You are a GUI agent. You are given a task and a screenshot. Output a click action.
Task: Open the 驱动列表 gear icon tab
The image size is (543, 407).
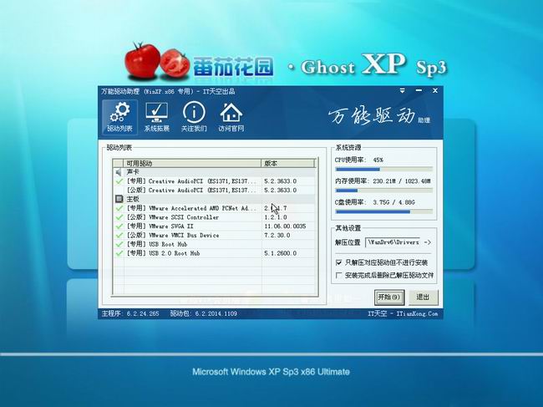tap(119, 117)
